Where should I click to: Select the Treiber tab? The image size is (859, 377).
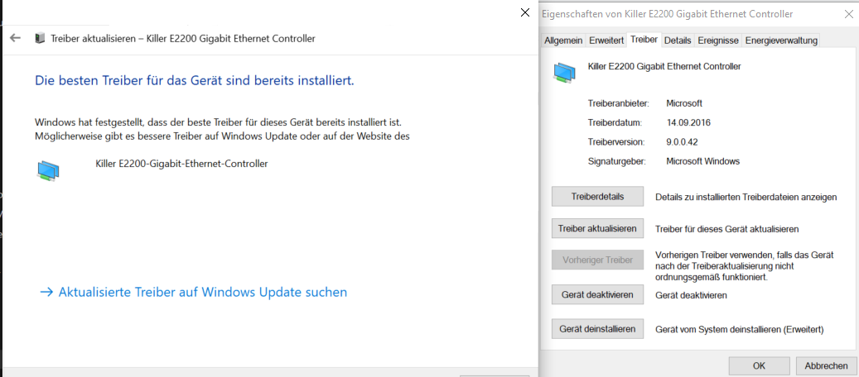644,40
